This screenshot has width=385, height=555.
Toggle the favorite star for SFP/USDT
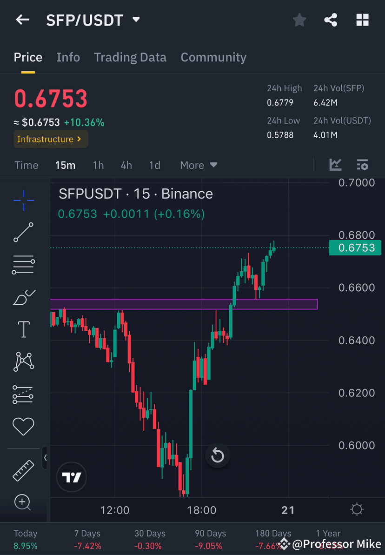299,20
